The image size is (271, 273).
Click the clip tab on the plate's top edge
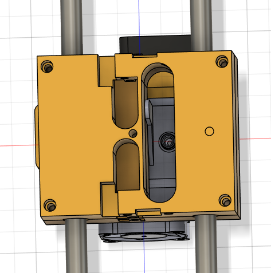tap(144, 55)
